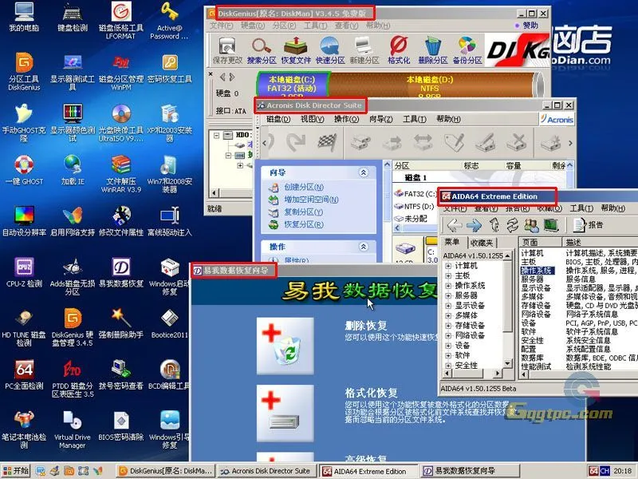This screenshot has width=638, height=479.
Task: Click the 开始 (Start) button on the taskbar
Action: (14, 470)
